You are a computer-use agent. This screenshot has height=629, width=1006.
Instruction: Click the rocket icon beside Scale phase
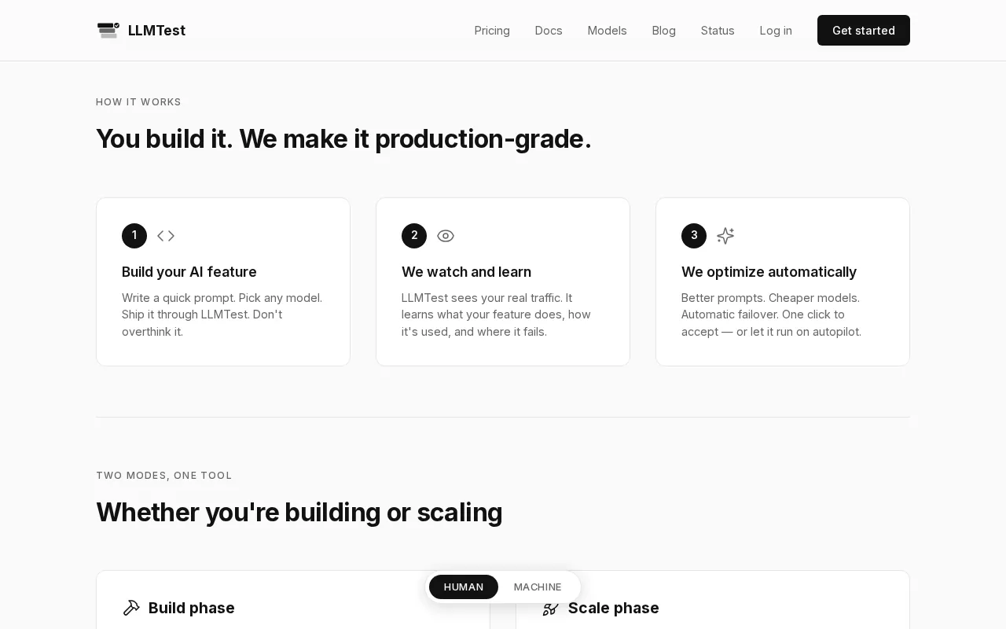pos(551,608)
